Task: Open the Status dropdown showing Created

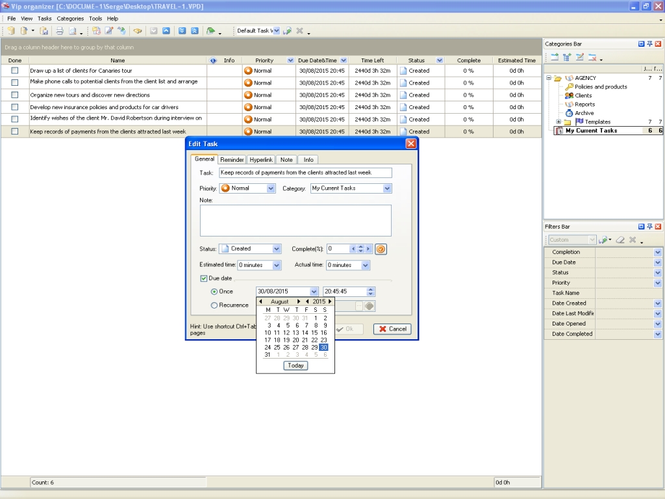Action: (277, 249)
